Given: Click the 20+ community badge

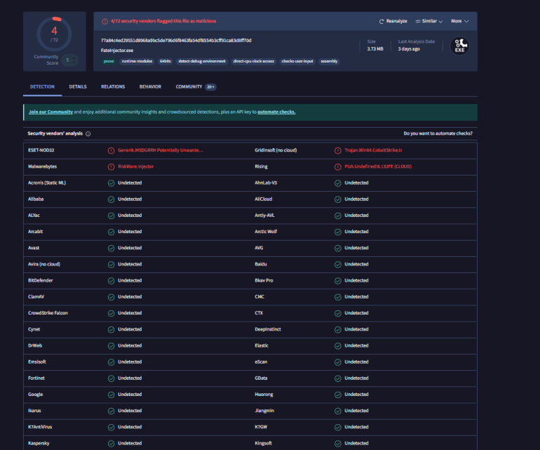Looking at the screenshot, I should 211,87.
